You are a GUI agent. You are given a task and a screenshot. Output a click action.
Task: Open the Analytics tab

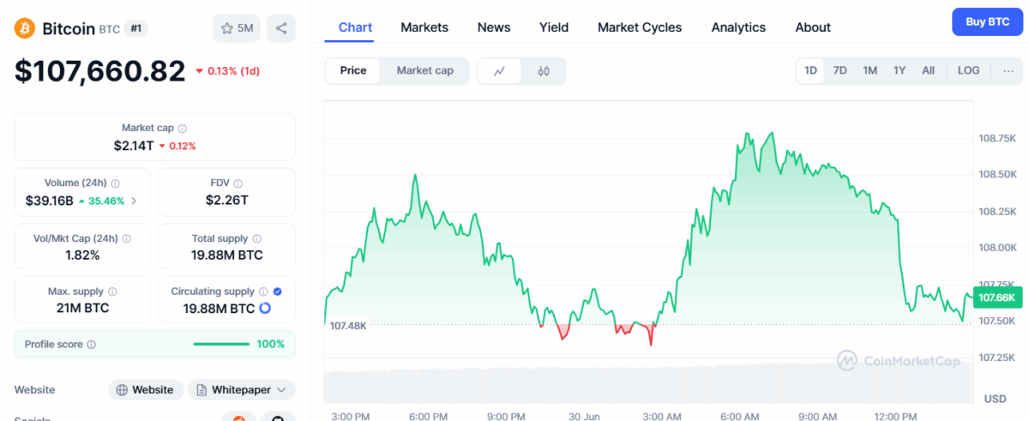pyautogui.click(x=738, y=27)
